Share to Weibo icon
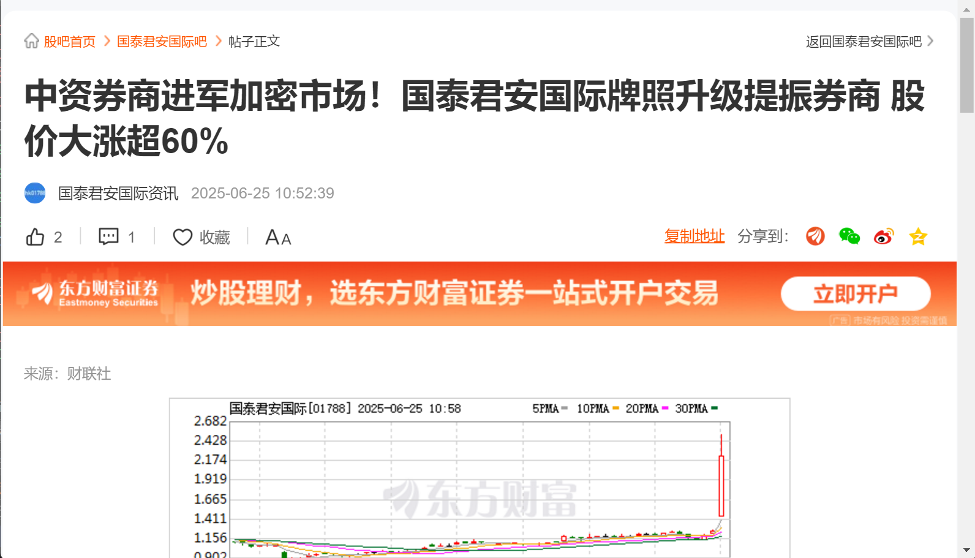The width and height of the screenshot is (975, 558). (884, 236)
